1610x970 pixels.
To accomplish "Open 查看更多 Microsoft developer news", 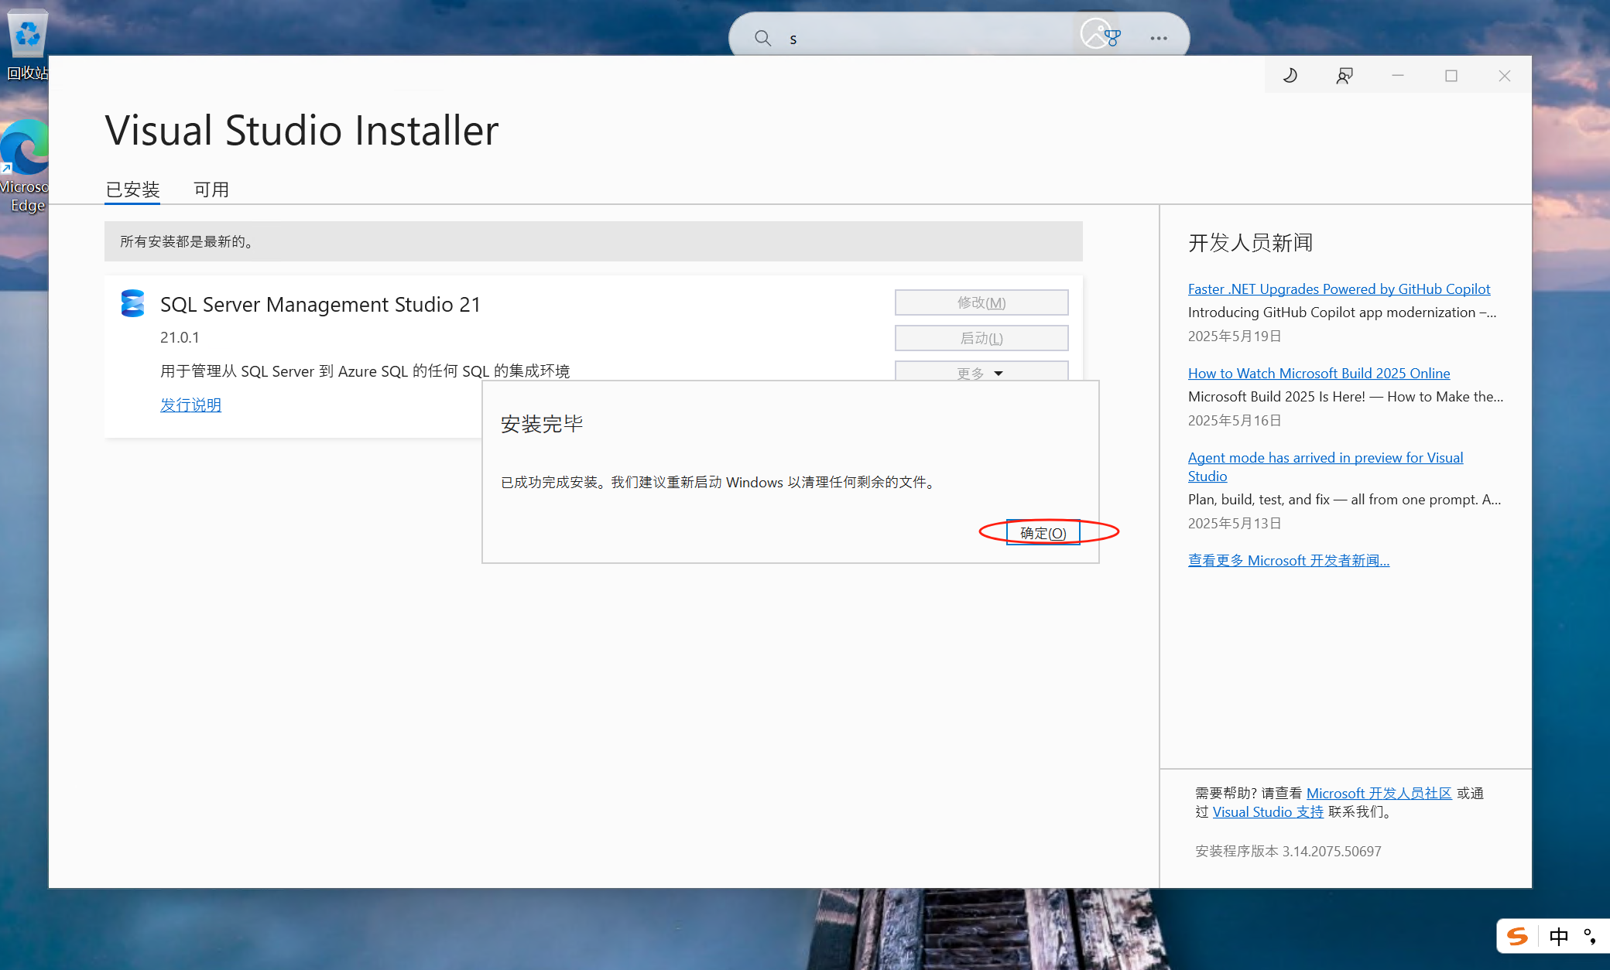I will point(1288,560).
